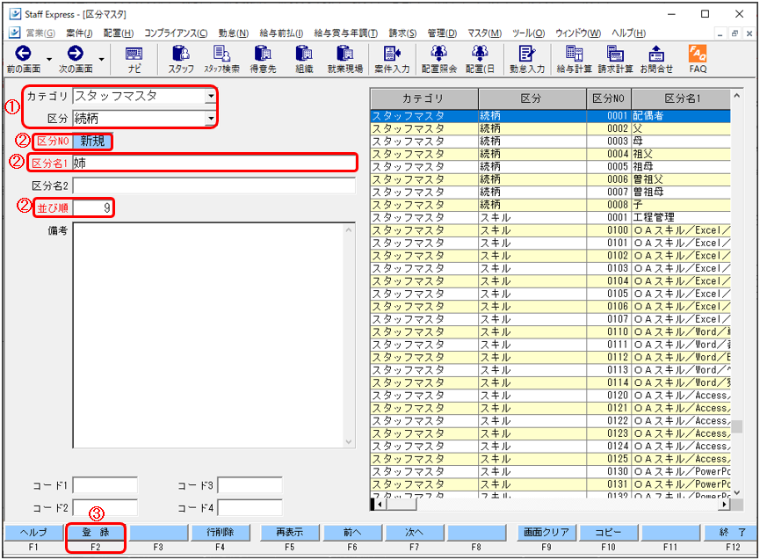Select the row 0003 母
This screenshot has width=760, height=560.
(550, 141)
